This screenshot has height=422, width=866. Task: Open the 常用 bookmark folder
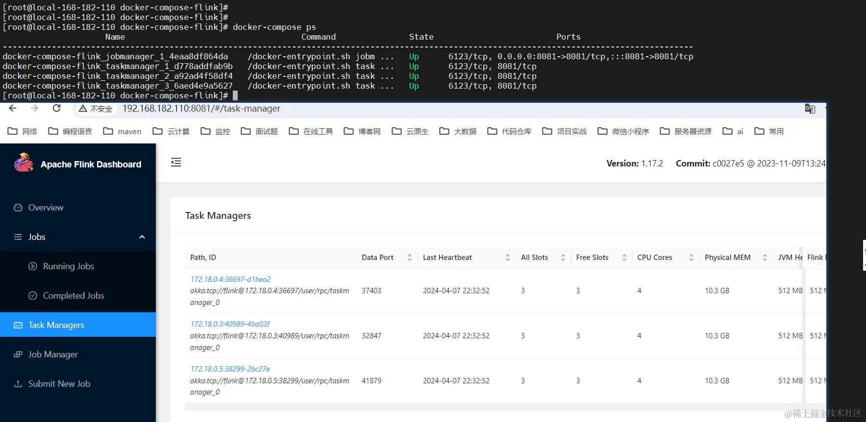769,131
